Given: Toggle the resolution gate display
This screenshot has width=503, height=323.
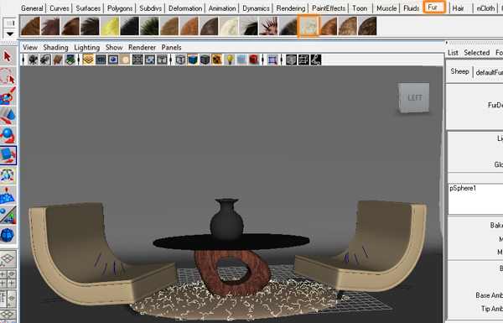Looking at the screenshot, I should [x=113, y=60].
